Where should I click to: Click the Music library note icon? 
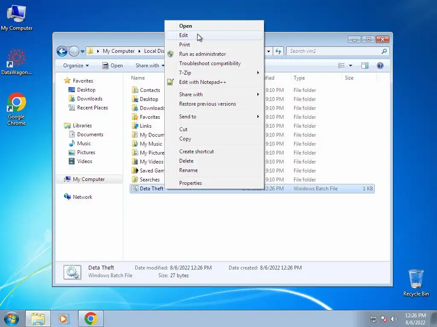coord(72,143)
